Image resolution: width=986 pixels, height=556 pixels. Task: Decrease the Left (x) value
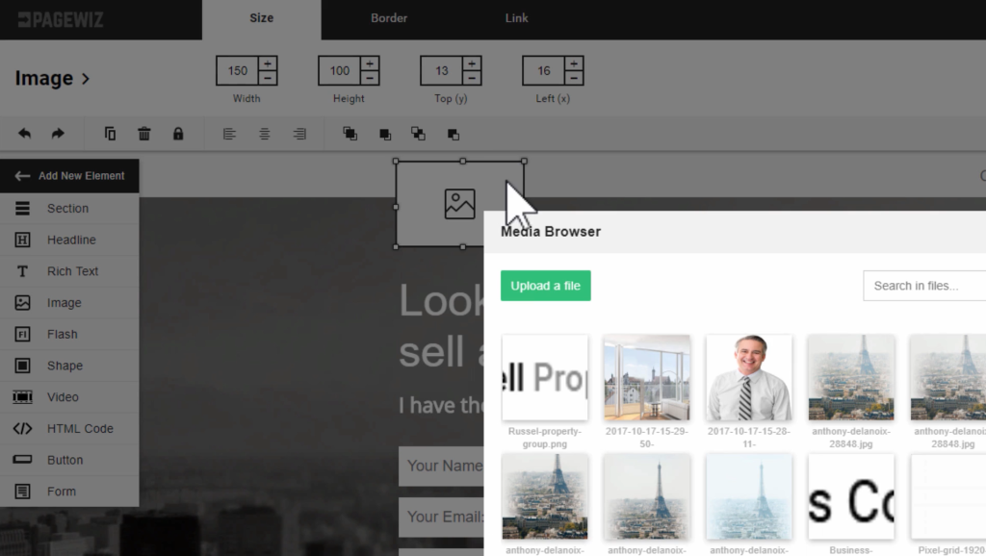pos(574,78)
